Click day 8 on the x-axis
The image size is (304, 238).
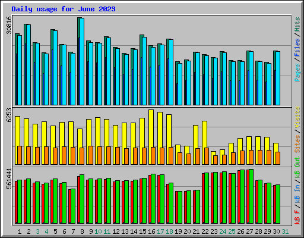pyautogui.click(x=82, y=231)
